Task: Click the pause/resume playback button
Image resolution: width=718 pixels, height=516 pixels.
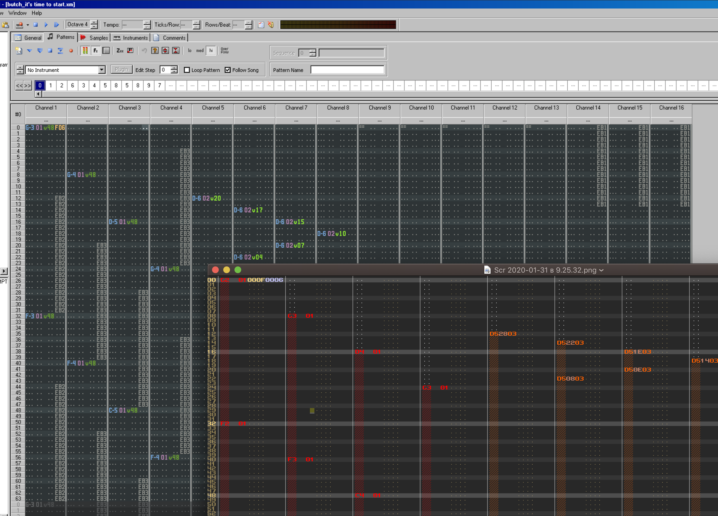Action: pyautogui.click(x=57, y=25)
